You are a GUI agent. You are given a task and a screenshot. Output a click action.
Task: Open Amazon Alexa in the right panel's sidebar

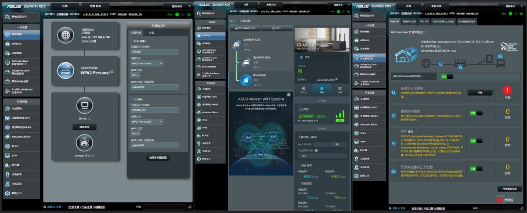point(370,124)
